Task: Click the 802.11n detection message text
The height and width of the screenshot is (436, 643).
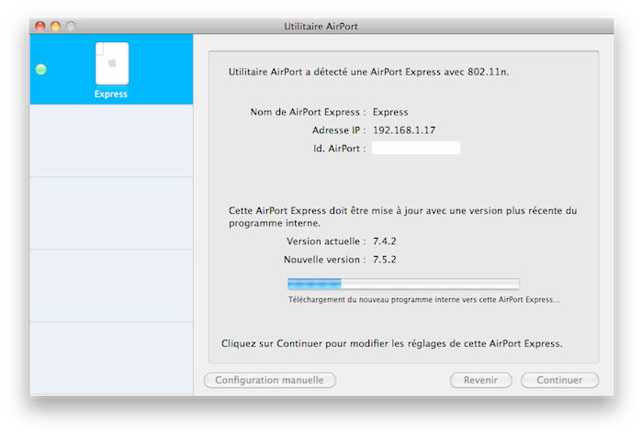Action: pyautogui.click(x=368, y=73)
